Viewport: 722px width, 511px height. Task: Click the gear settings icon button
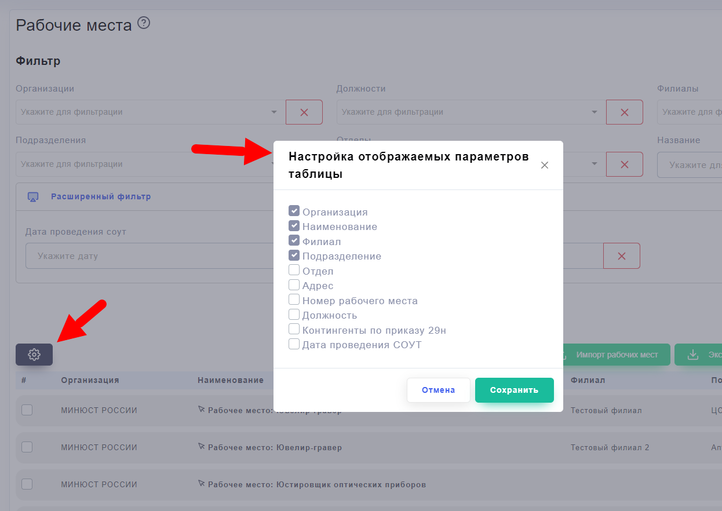tap(34, 355)
